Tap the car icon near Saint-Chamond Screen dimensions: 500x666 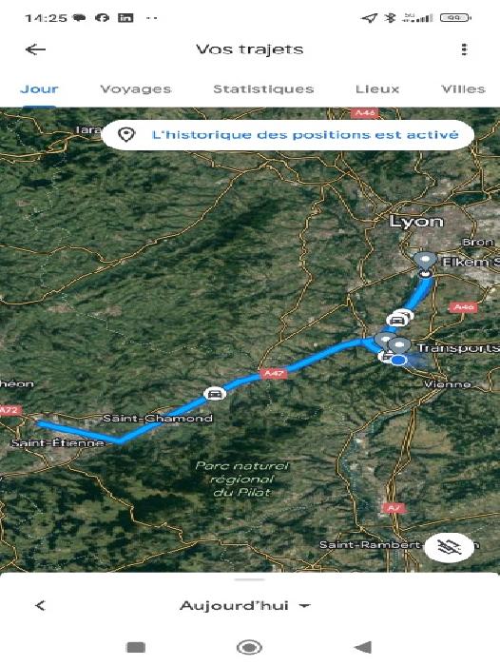(x=215, y=394)
